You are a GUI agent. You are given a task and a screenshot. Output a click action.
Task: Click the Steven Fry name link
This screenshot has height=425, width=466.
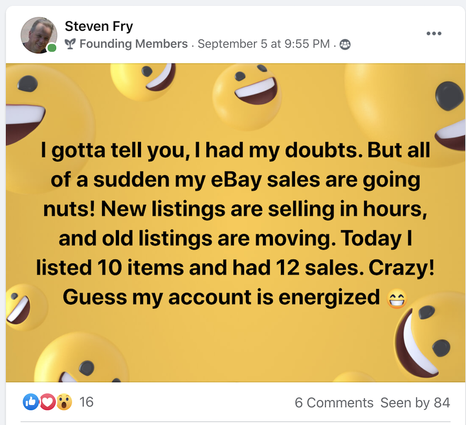click(x=99, y=26)
